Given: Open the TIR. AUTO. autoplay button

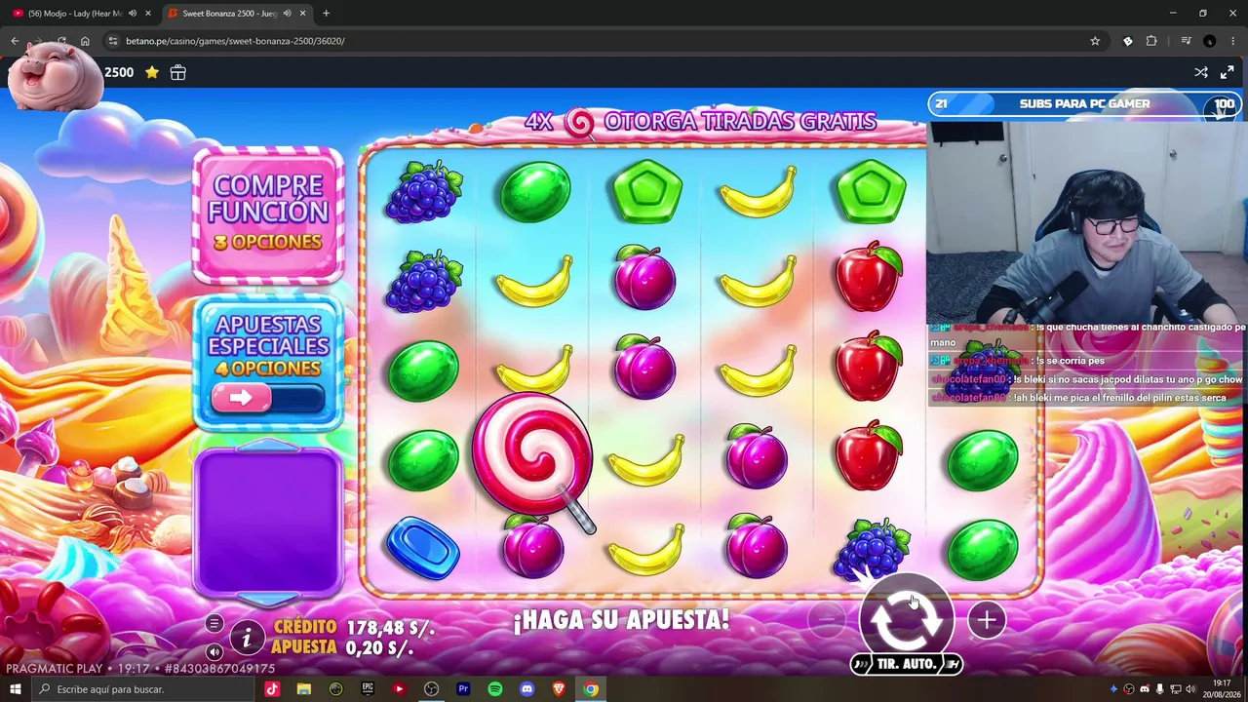Looking at the screenshot, I should (907, 664).
